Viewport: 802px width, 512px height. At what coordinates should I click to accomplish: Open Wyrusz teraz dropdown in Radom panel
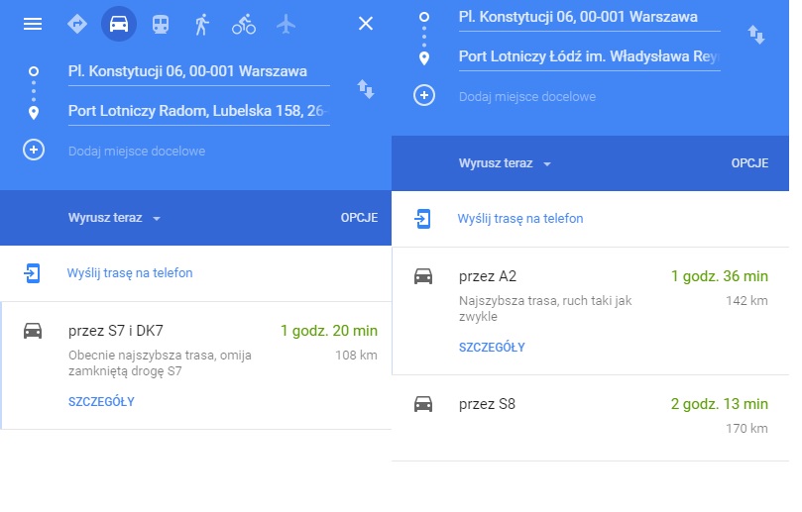point(114,218)
